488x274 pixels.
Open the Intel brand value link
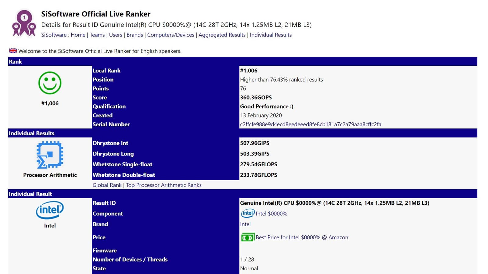(245, 224)
